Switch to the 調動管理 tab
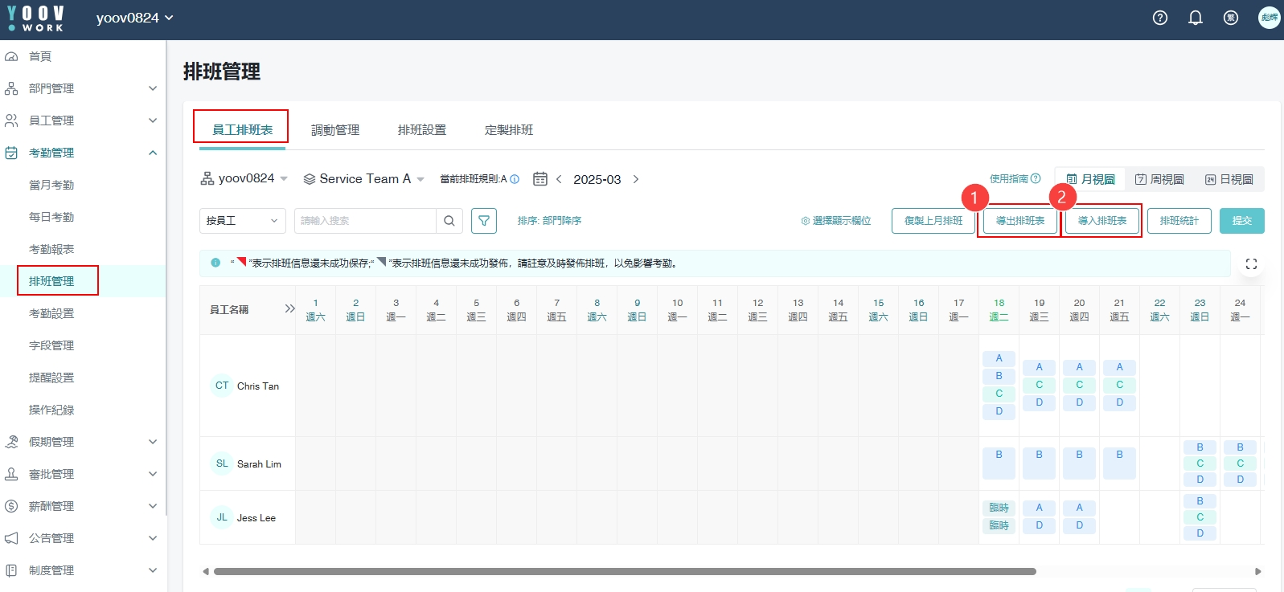Viewport: 1284px width, 592px height. 335,130
